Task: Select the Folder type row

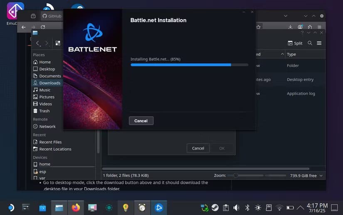Action: [291, 65]
